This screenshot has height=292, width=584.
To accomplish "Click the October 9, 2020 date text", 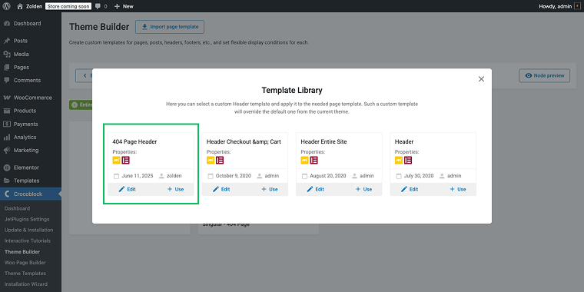I will pyautogui.click(x=233, y=176).
